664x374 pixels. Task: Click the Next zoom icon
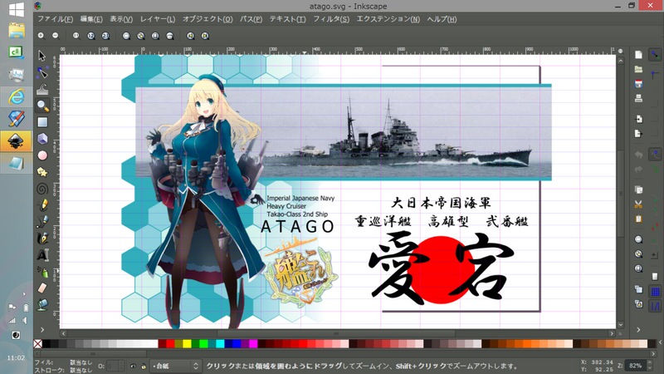pos(205,36)
